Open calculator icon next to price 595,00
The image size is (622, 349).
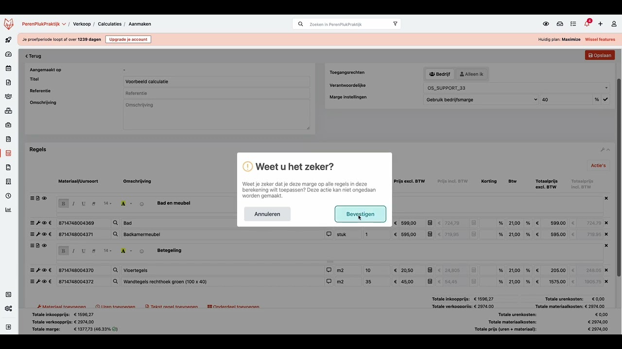point(430,234)
